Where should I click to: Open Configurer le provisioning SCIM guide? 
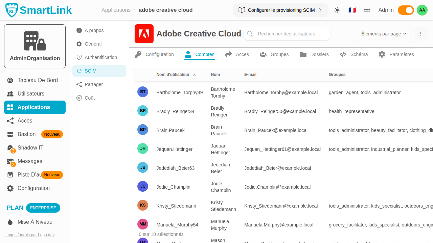pos(280,10)
